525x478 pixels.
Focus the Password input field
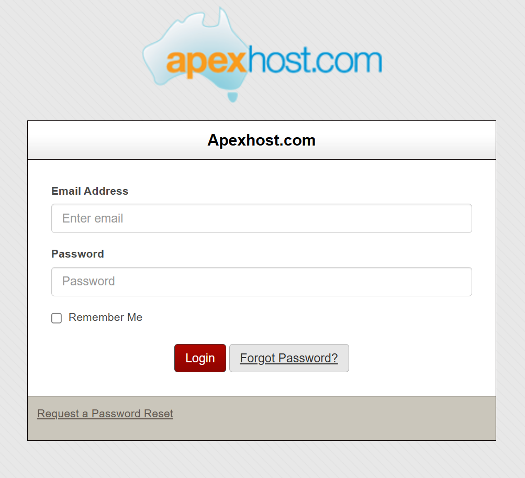pyautogui.click(x=262, y=282)
